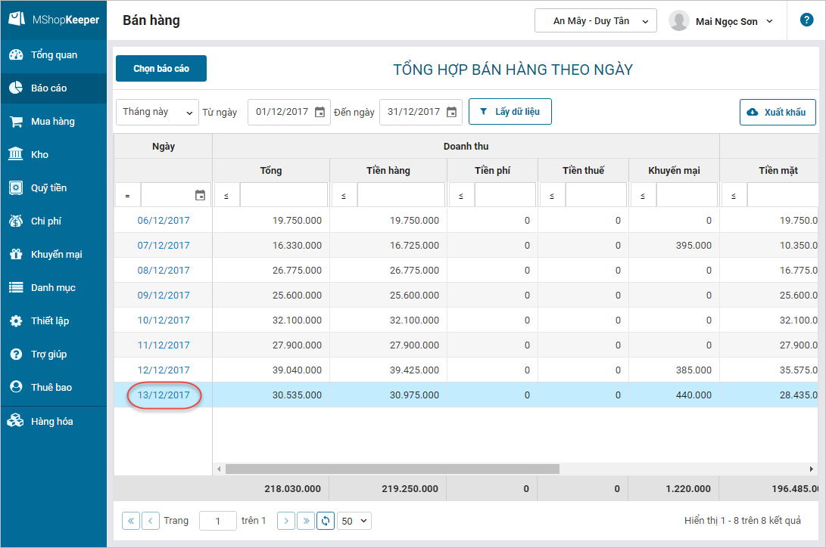
Task: Open calendar picker for Từ ngày
Action: coord(319,112)
